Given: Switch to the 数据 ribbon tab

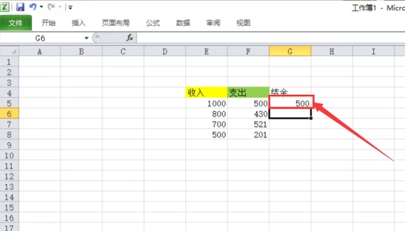Looking at the screenshot, I should pos(183,23).
